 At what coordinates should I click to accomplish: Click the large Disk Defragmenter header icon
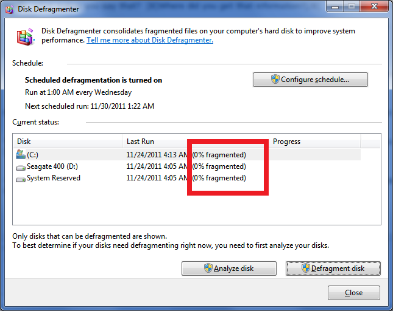tap(26, 37)
